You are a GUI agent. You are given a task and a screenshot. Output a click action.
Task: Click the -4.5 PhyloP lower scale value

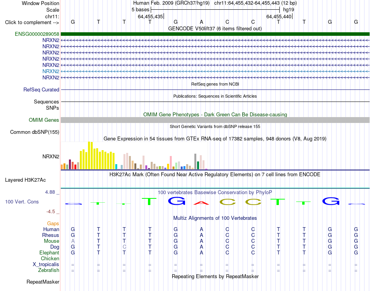point(51,212)
